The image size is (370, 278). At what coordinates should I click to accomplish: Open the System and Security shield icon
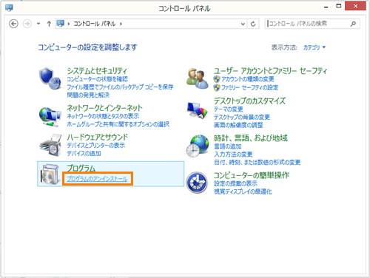pyautogui.click(x=50, y=78)
